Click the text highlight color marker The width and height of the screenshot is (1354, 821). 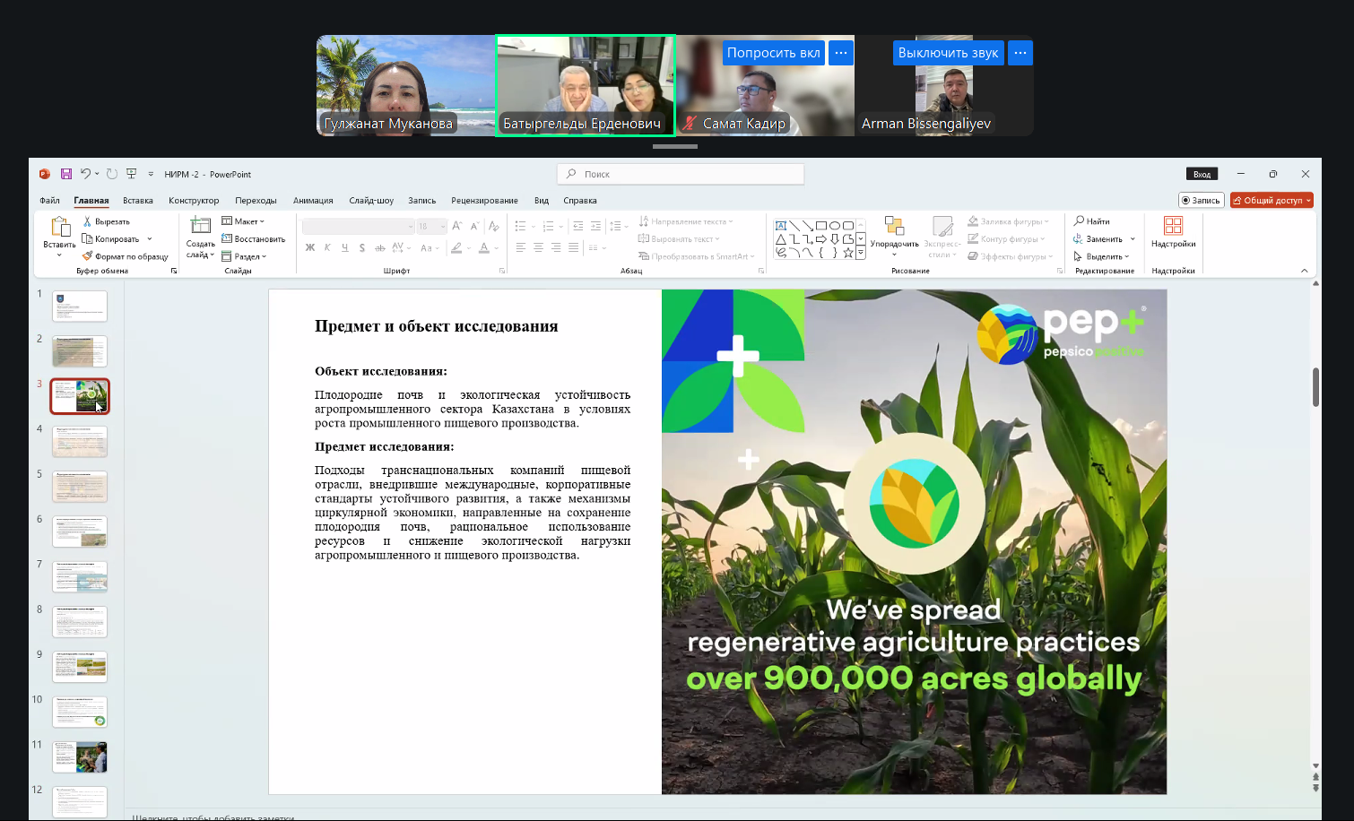point(456,248)
